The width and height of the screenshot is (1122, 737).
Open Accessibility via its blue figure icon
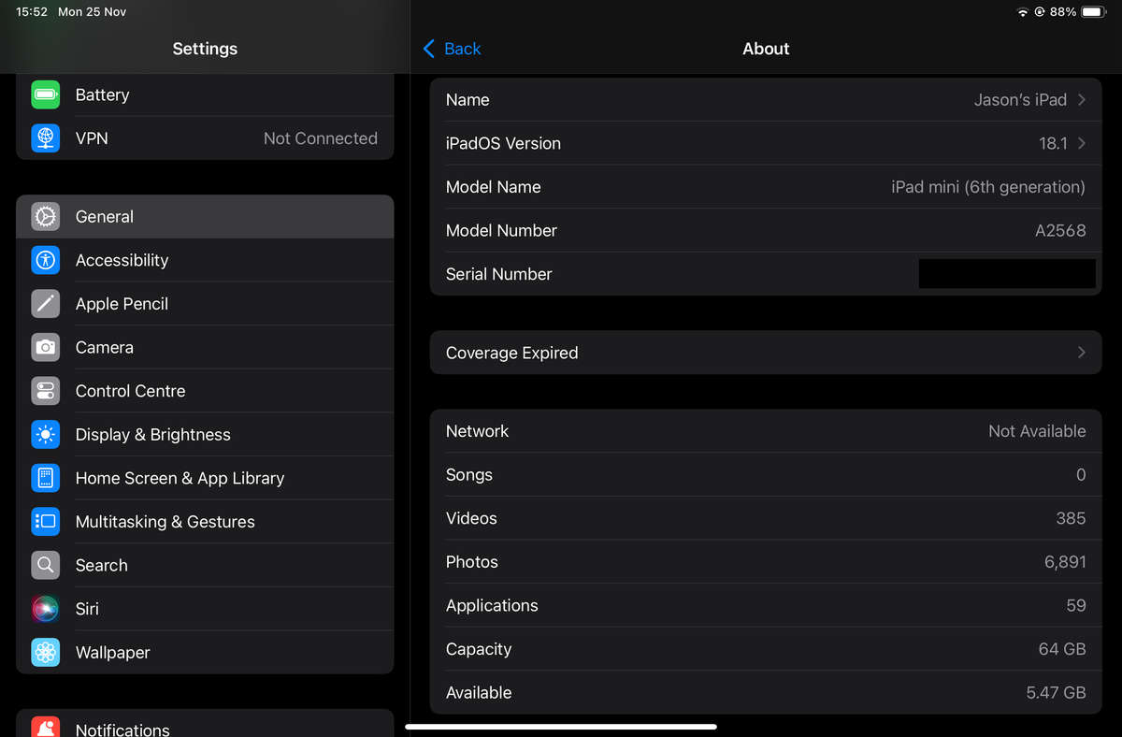45,260
